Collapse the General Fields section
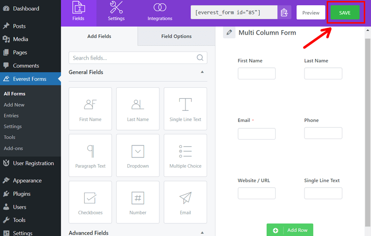The height and width of the screenshot is (236, 371). [202, 72]
